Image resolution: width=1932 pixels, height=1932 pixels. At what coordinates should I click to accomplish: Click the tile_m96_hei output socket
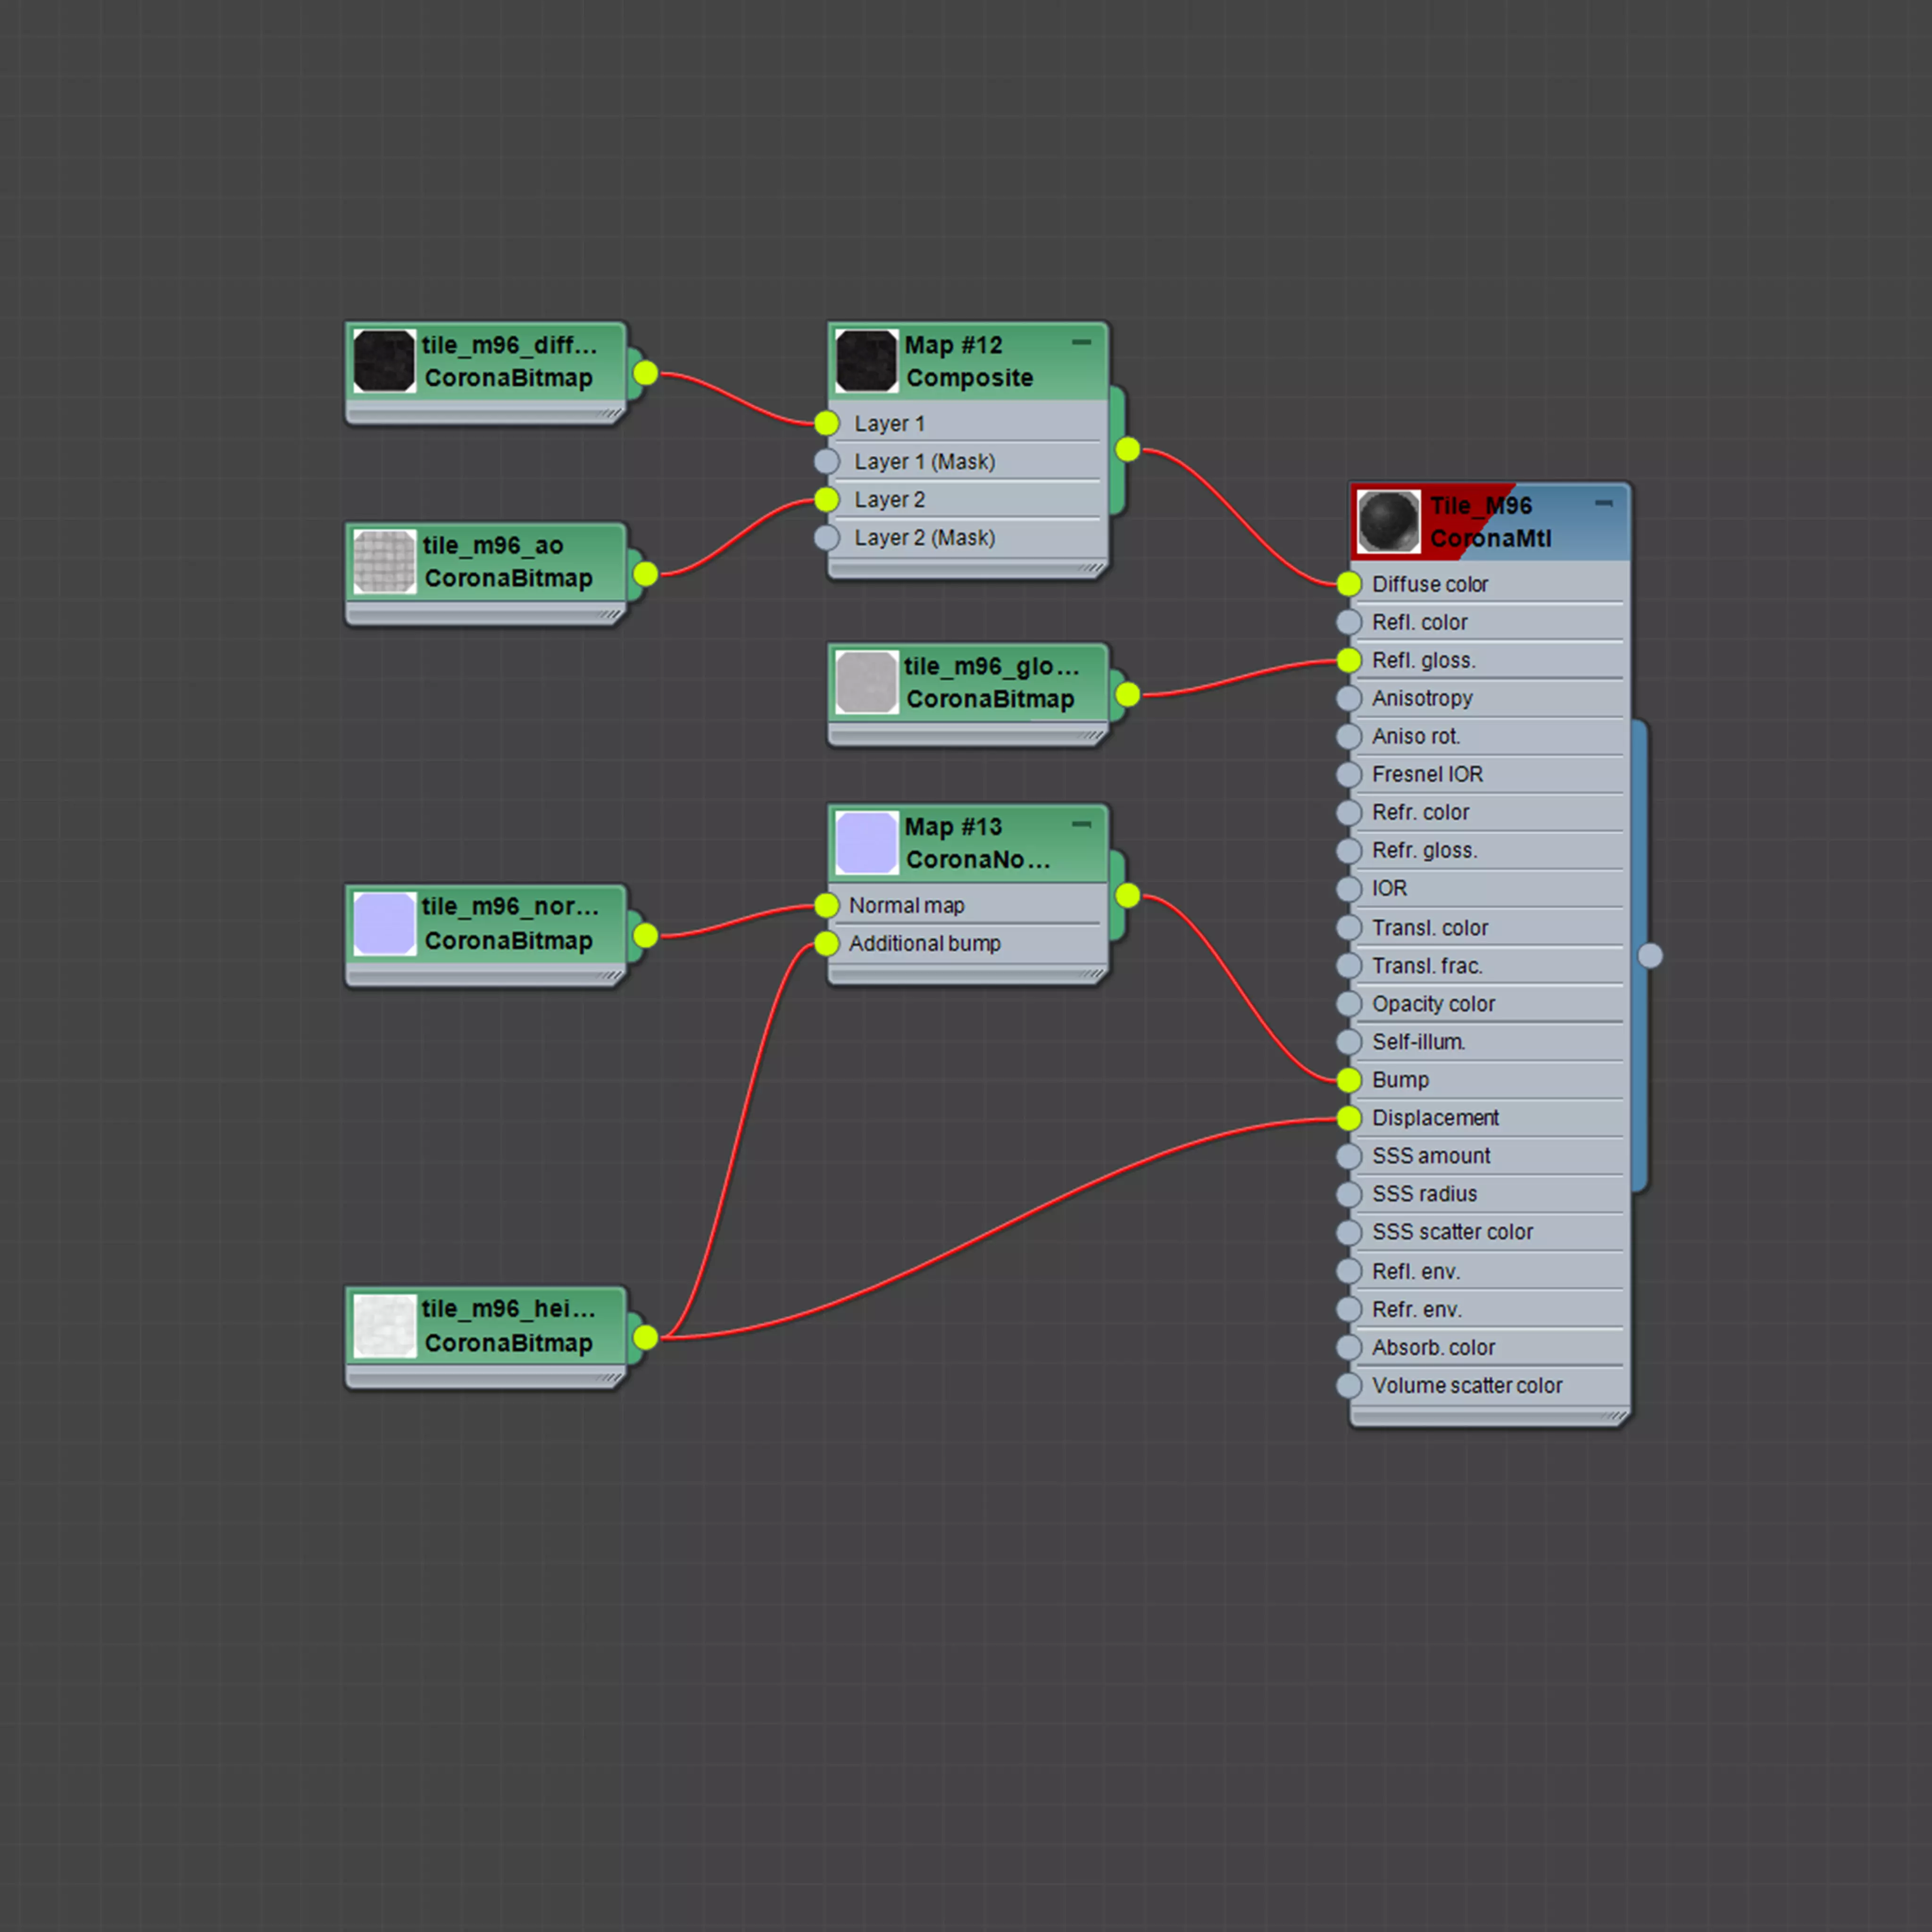point(646,1337)
